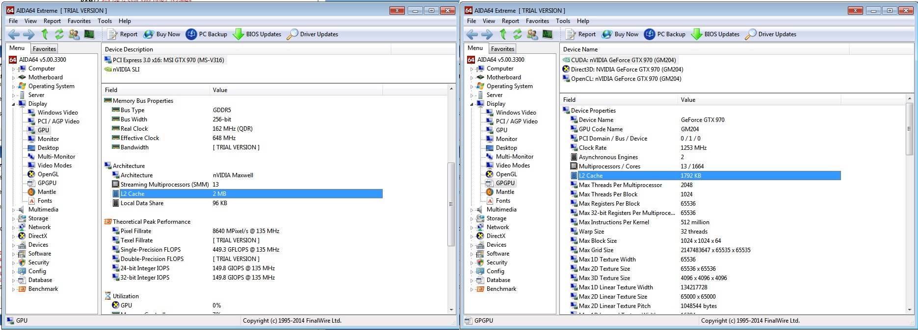Expand Motherboard node in left window tree
Viewport: 918px width, 330px height.
click(13, 78)
